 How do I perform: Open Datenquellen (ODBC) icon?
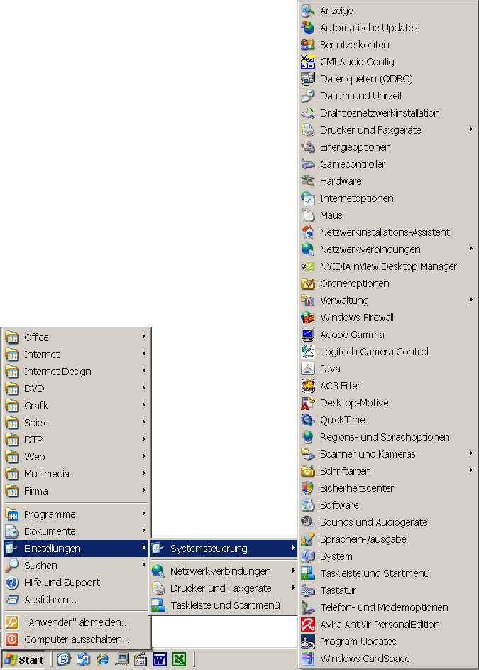pyautogui.click(x=308, y=79)
